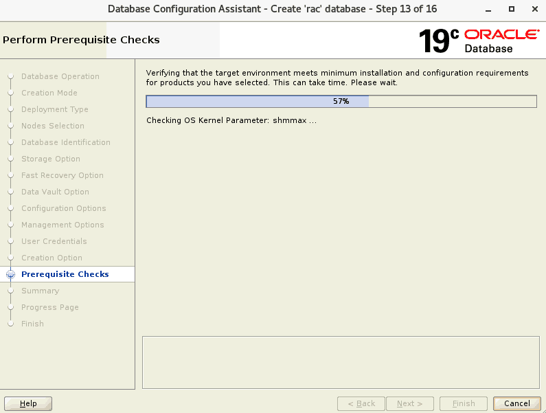Screen dimensions: 546x413
Task: Click the Cancel button
Action: pos(516,403)
